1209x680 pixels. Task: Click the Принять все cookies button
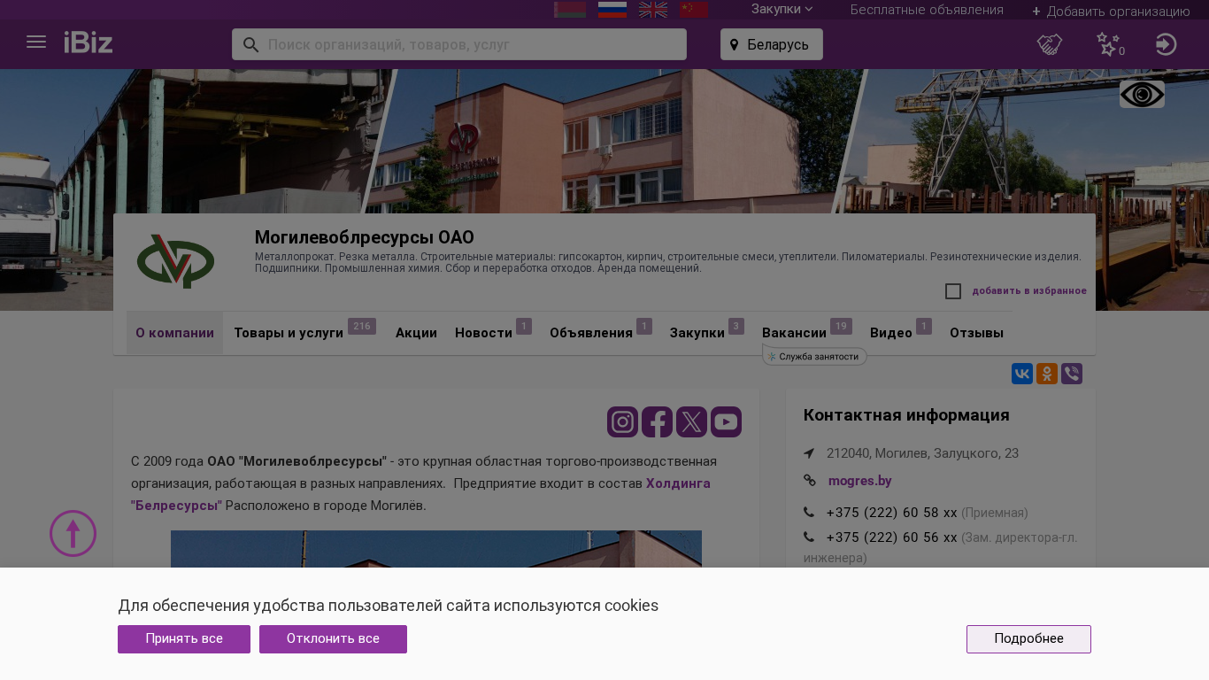coord(184,639)
